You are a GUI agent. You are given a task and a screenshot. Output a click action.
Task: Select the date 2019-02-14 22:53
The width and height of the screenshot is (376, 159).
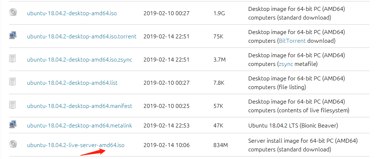(166, 126)
